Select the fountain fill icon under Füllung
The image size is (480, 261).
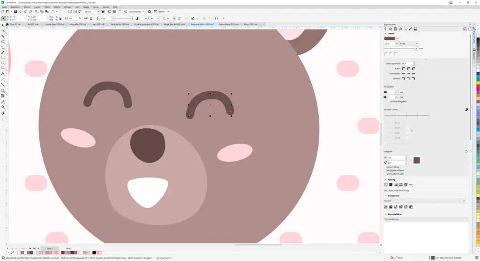pos(396,185)
